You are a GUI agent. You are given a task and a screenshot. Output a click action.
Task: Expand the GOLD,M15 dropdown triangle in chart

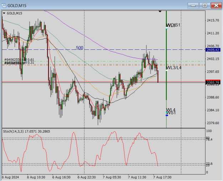[x=4, y=13]
